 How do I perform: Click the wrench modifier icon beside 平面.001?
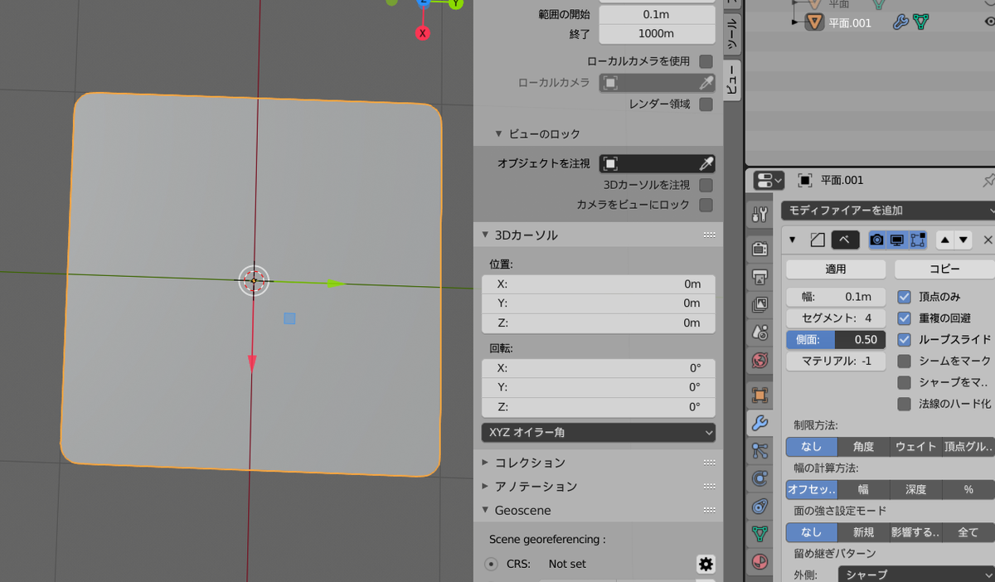pyautogui.click(x=900, y=22)
